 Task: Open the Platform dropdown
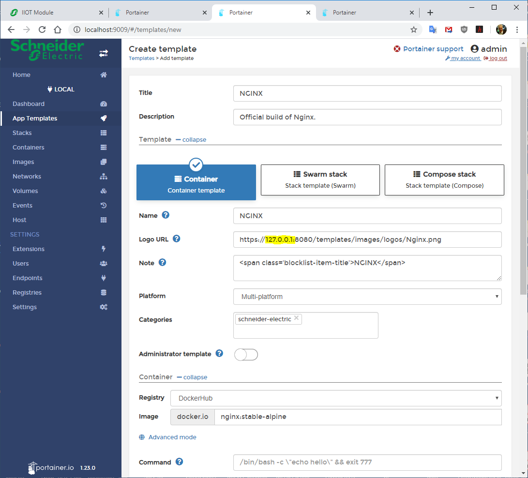tap(367, 297)
